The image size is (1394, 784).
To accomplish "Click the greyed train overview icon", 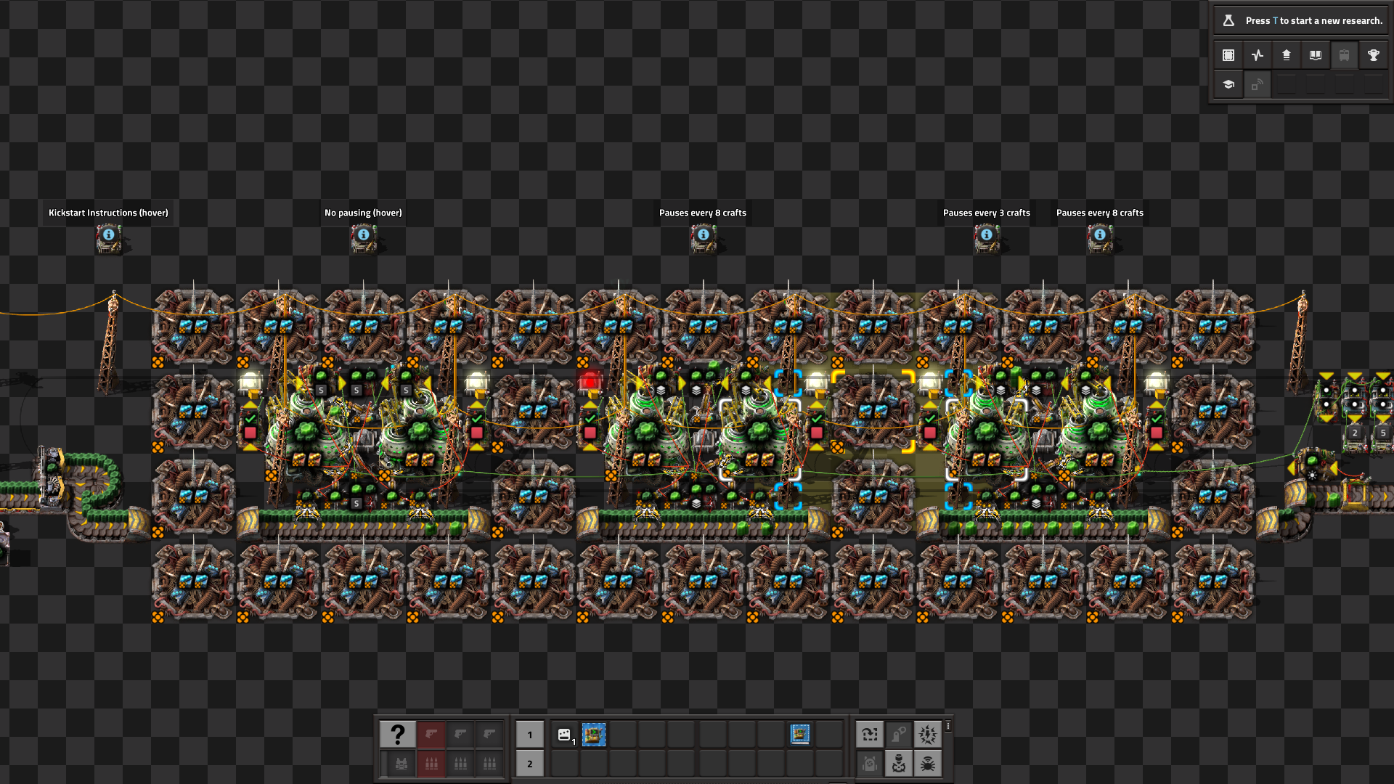I will click(1345, 55).
